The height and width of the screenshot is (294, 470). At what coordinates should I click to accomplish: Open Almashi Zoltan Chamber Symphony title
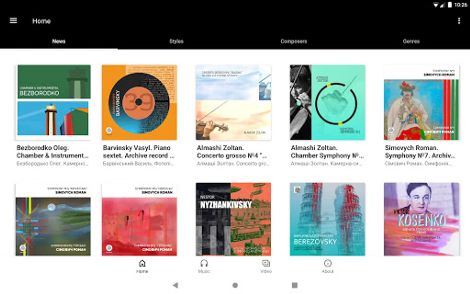click(x=327, y=152)
